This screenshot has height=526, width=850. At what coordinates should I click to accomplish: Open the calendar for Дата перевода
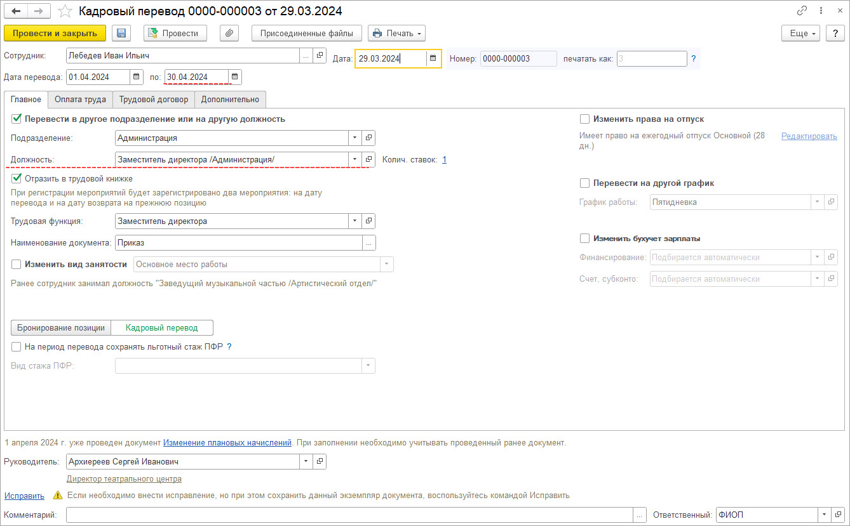[x=137, y=77]
